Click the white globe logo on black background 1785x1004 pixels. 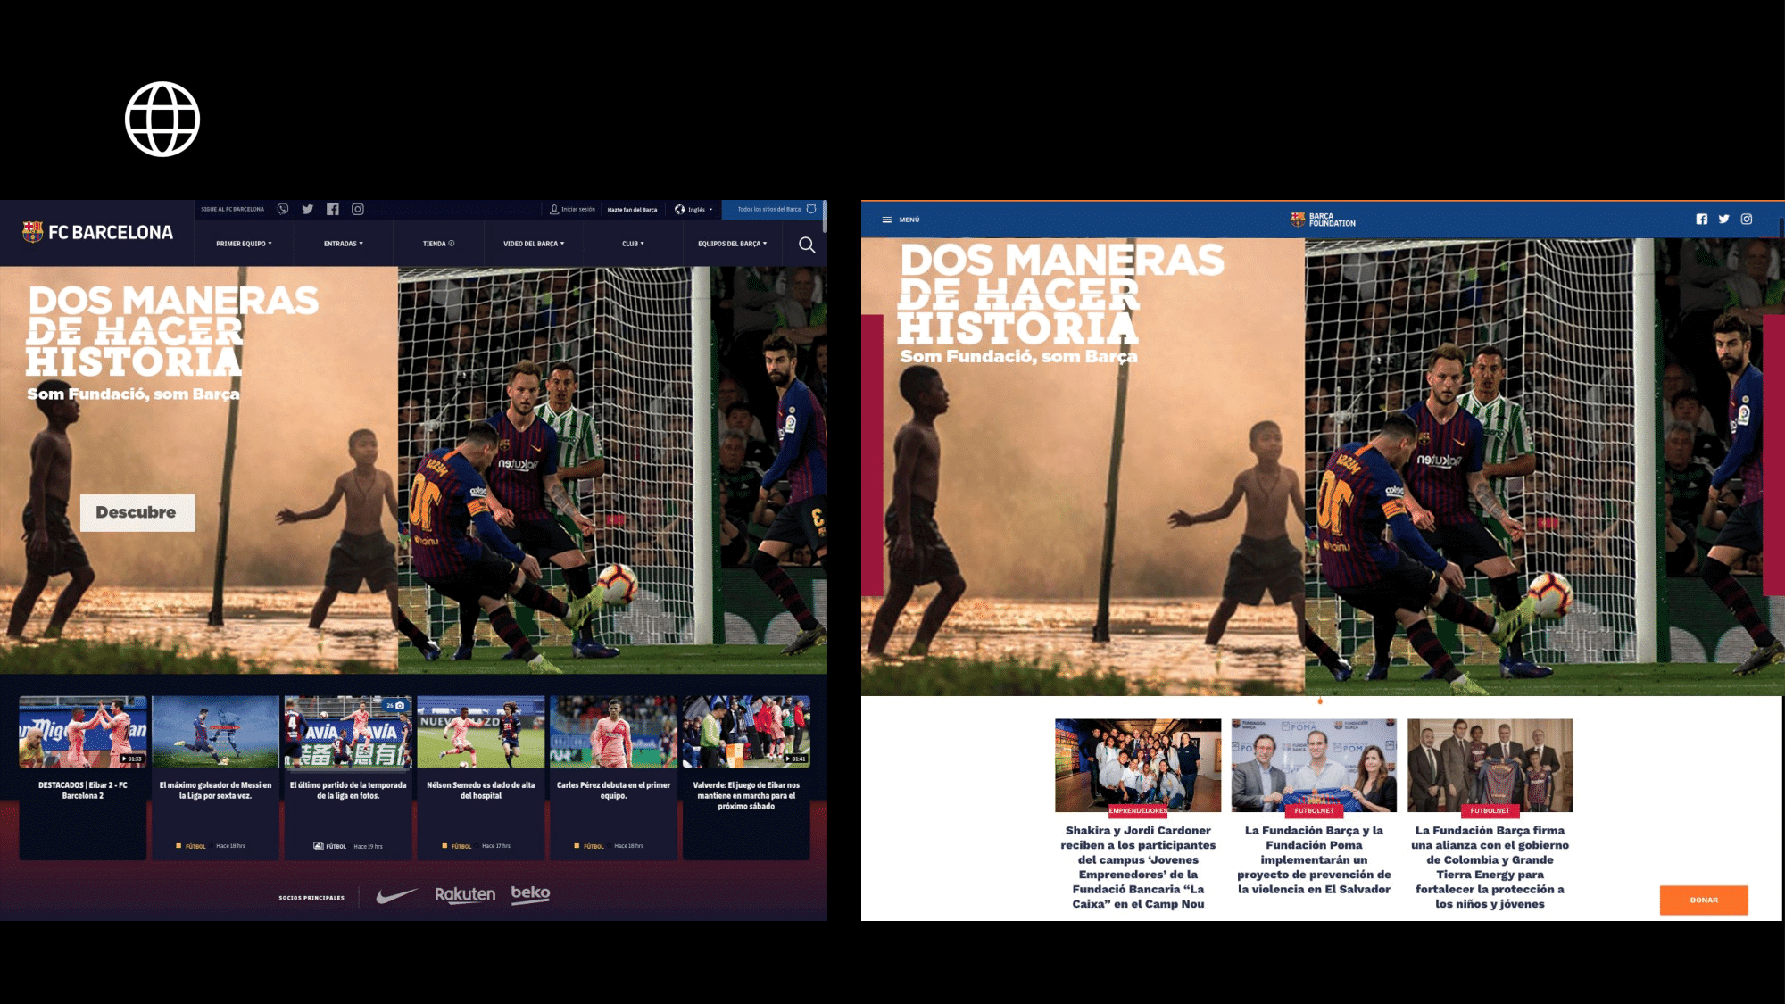(162, 119)
